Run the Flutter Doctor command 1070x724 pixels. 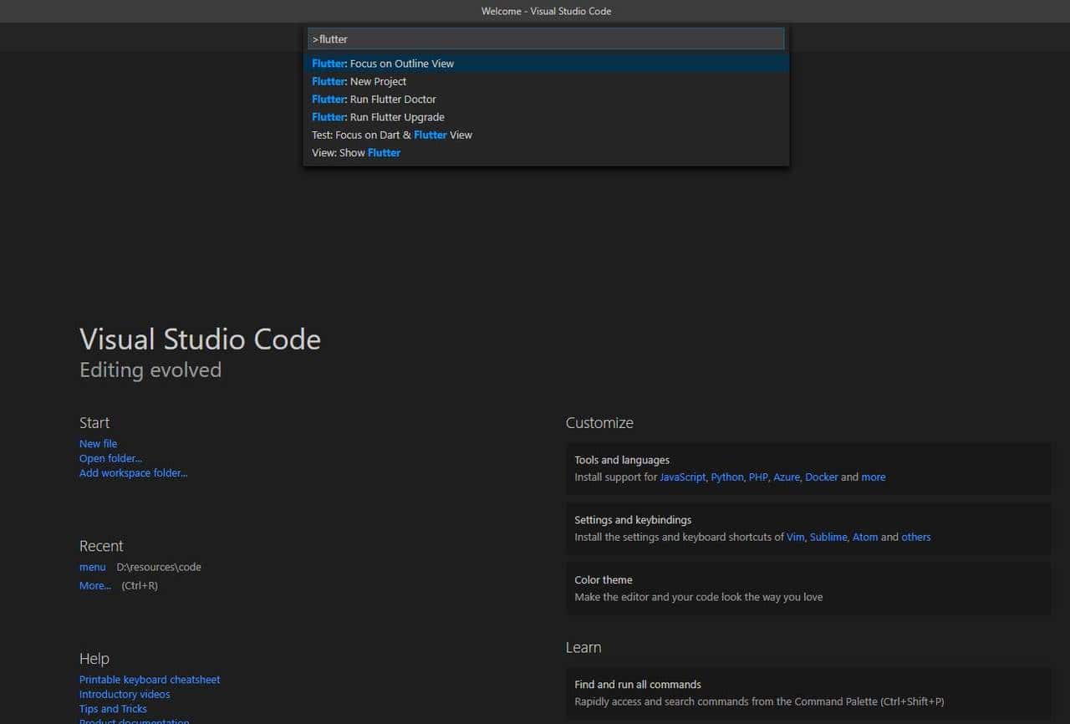click(x=374, y=99)
